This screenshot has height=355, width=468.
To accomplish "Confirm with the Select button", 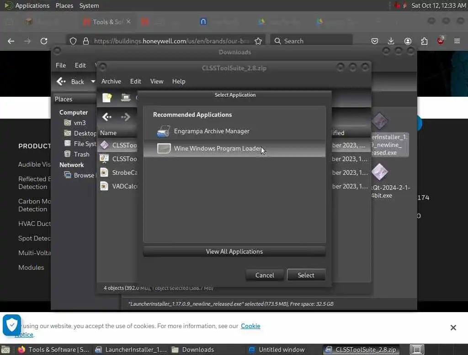I will [306, 275].
